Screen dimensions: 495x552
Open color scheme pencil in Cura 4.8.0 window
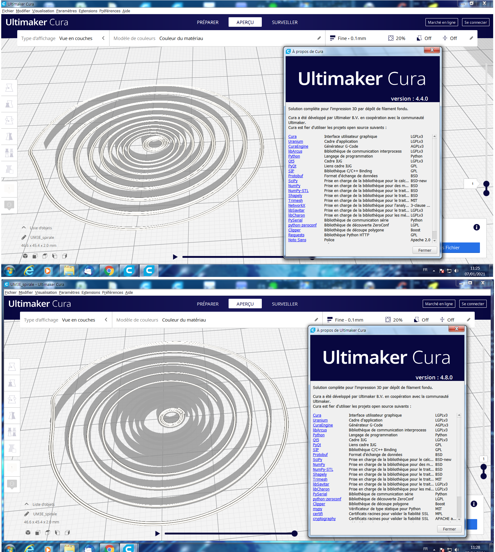[316, 320]
